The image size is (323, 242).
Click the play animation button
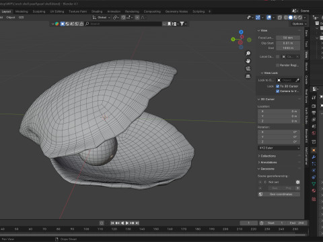pos(127,223)
